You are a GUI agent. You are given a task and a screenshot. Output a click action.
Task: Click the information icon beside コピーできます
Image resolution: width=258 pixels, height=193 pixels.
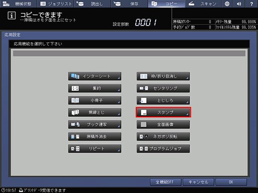click(x=11, y=15)
